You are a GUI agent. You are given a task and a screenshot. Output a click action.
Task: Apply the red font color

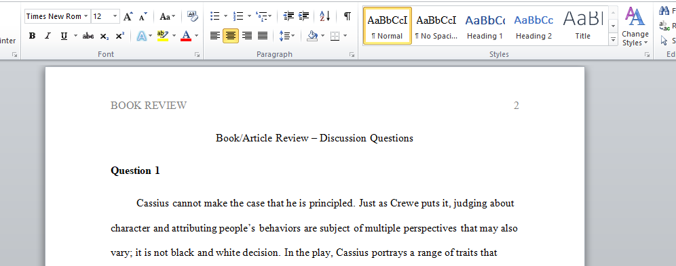(186, 36)
